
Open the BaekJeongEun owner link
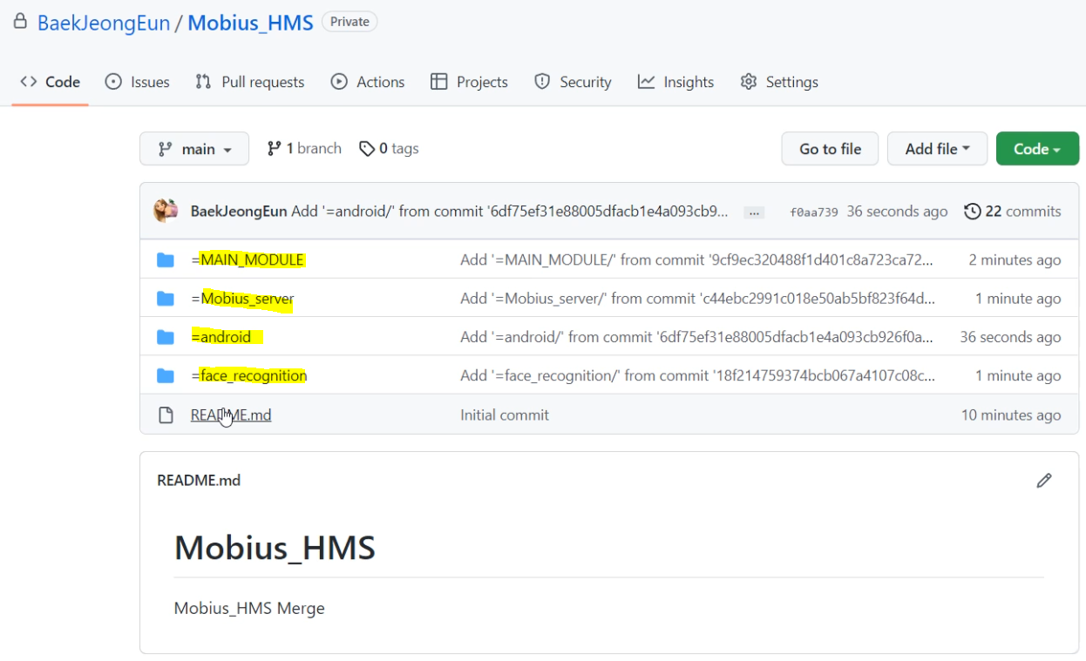point(104,23)
